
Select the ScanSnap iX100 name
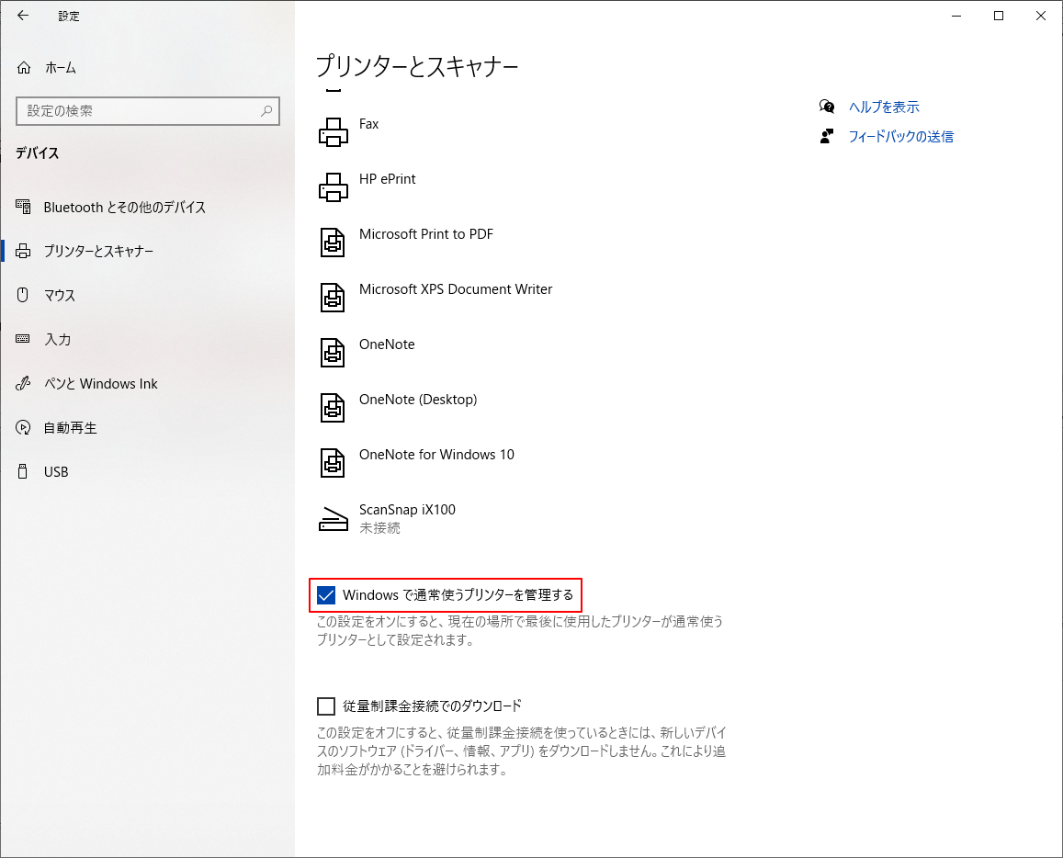(407, 510)
